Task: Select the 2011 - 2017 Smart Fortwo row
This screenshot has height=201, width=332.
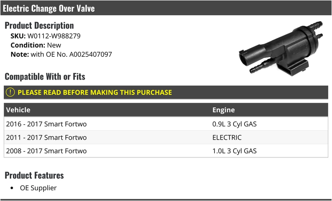Action: coord(166,137)
